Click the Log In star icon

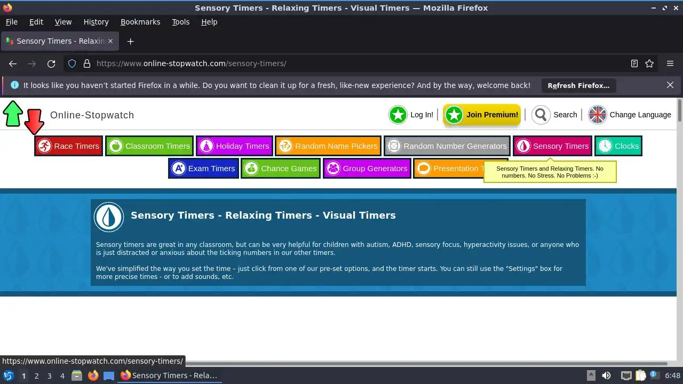pos(398,115)
